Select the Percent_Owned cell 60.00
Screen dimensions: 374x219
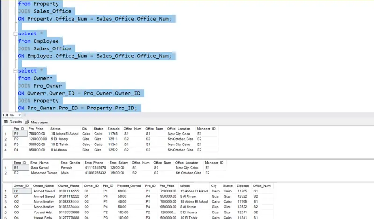pyautogui.click(x=122, y=191)
